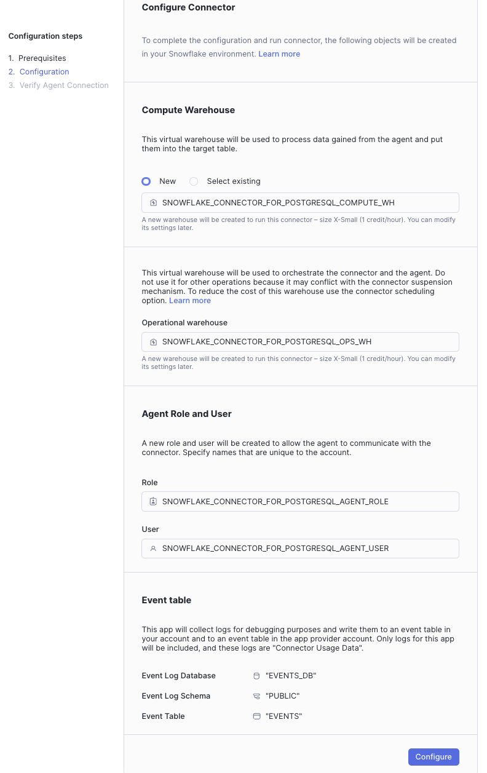The height and width of the screenshot is (773, 487).
Task: Click the schema icon beside PUBLIC
Action: tap(256, 696)
